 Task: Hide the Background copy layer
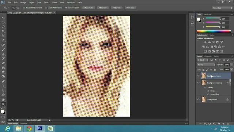point(198,76)
